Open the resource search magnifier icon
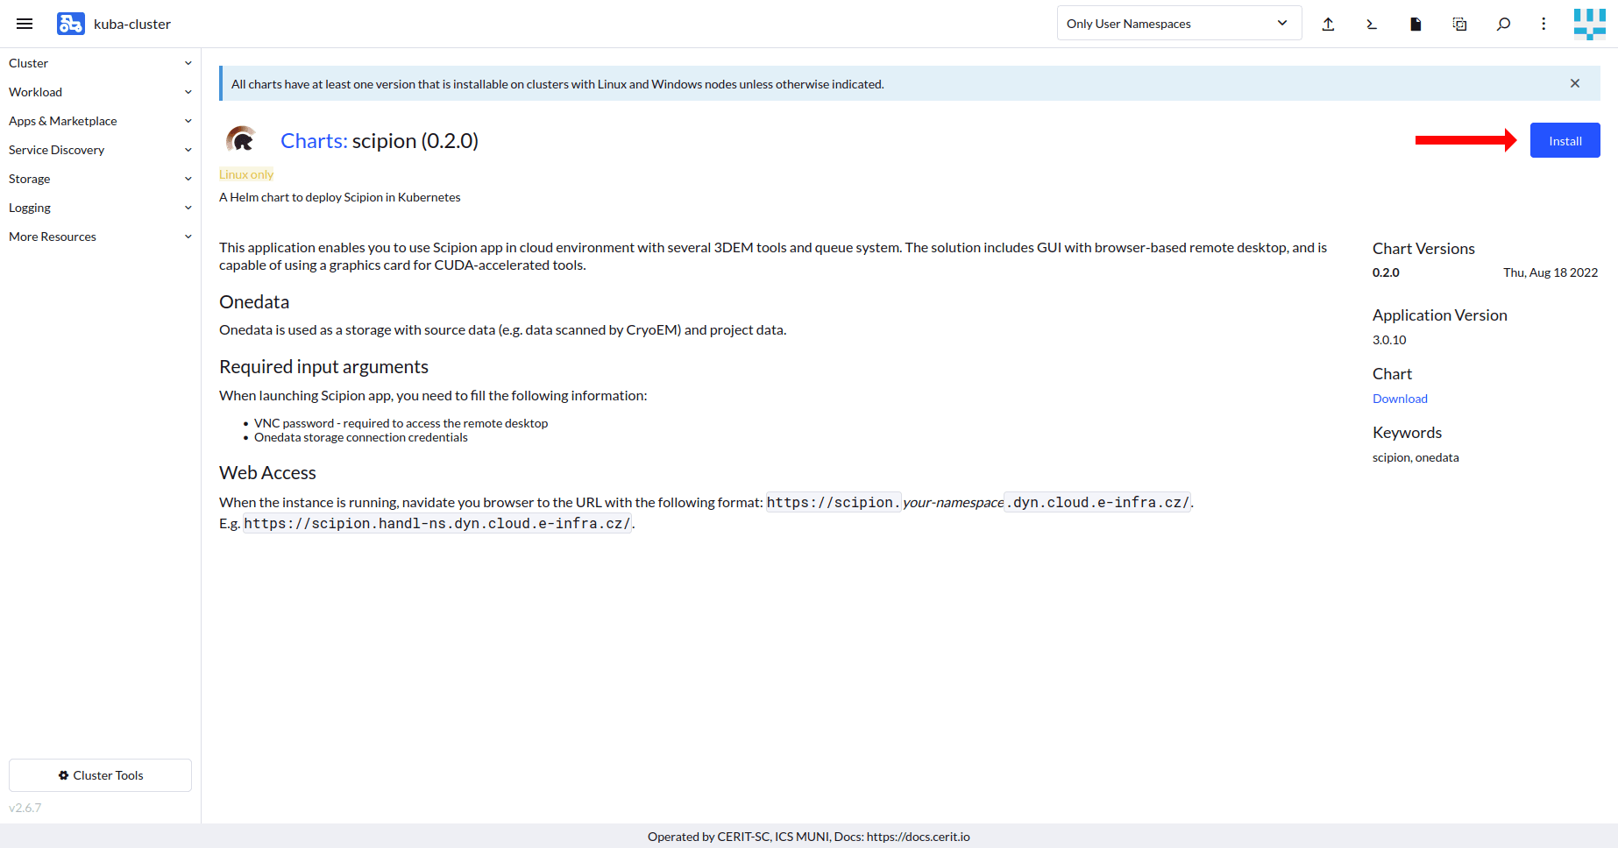This screenshot has height=848, width=1618. coord(1503,25)
